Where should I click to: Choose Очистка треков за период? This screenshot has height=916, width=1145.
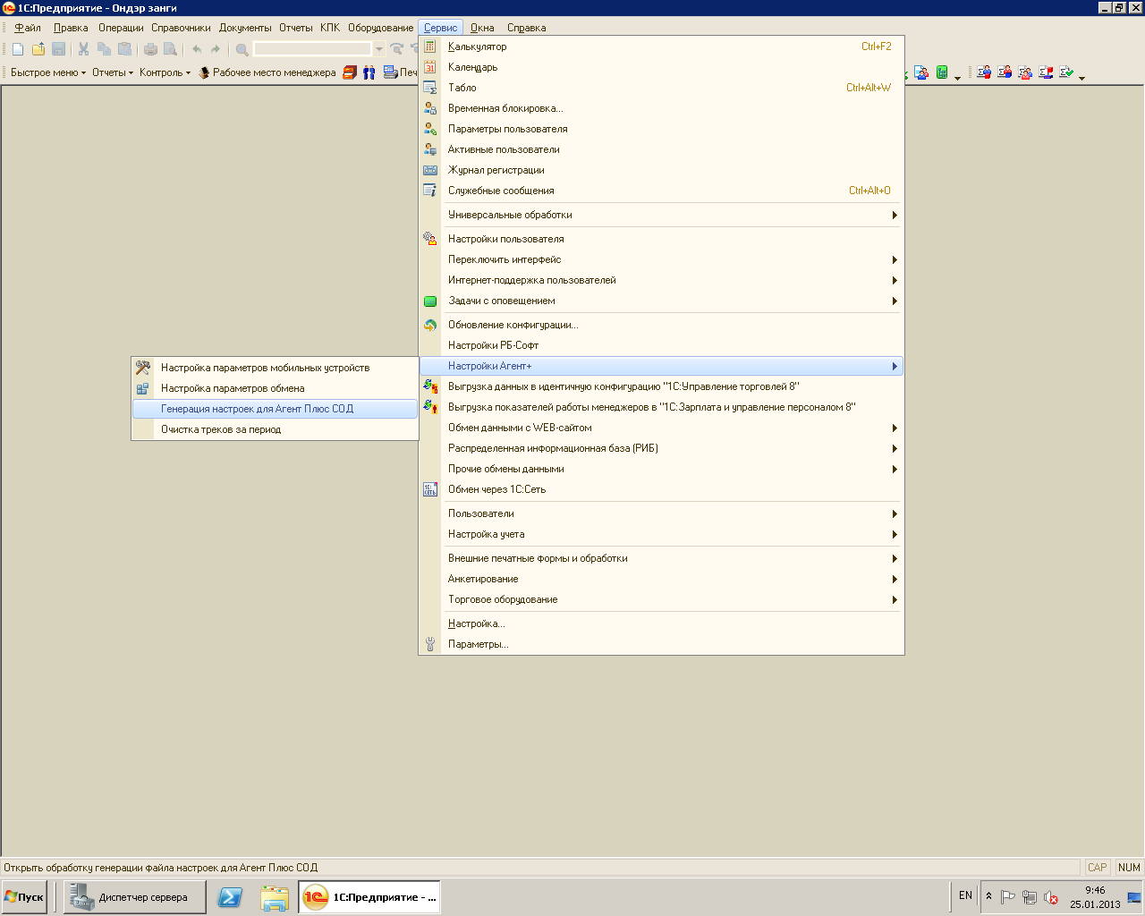(221, 429)
